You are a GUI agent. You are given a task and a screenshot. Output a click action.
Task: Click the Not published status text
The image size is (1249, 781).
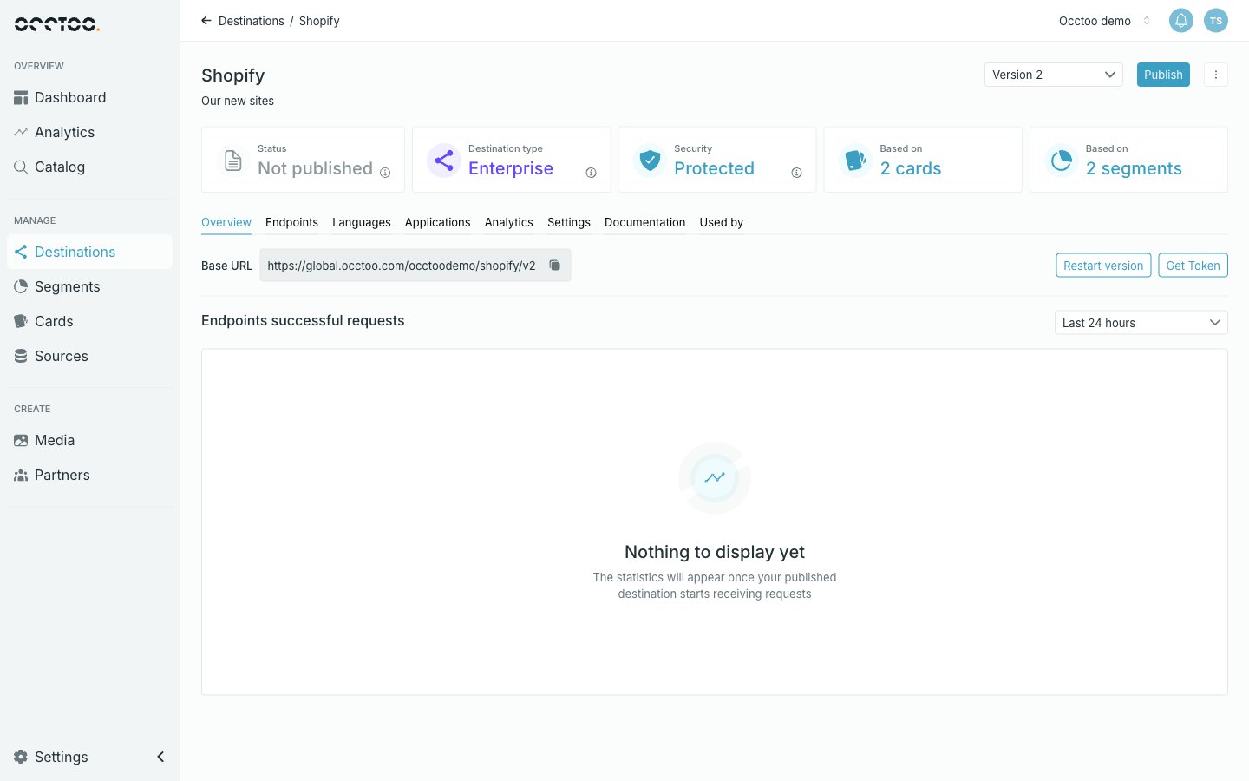coord(315,168)
